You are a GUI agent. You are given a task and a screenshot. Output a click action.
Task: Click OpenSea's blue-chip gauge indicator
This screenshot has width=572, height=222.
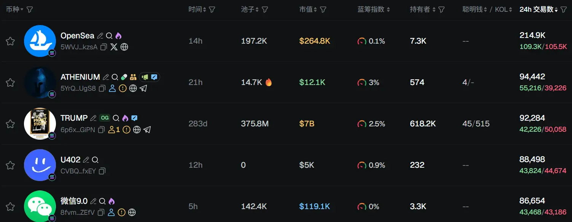pyautogui.click(x=362, y=41)
